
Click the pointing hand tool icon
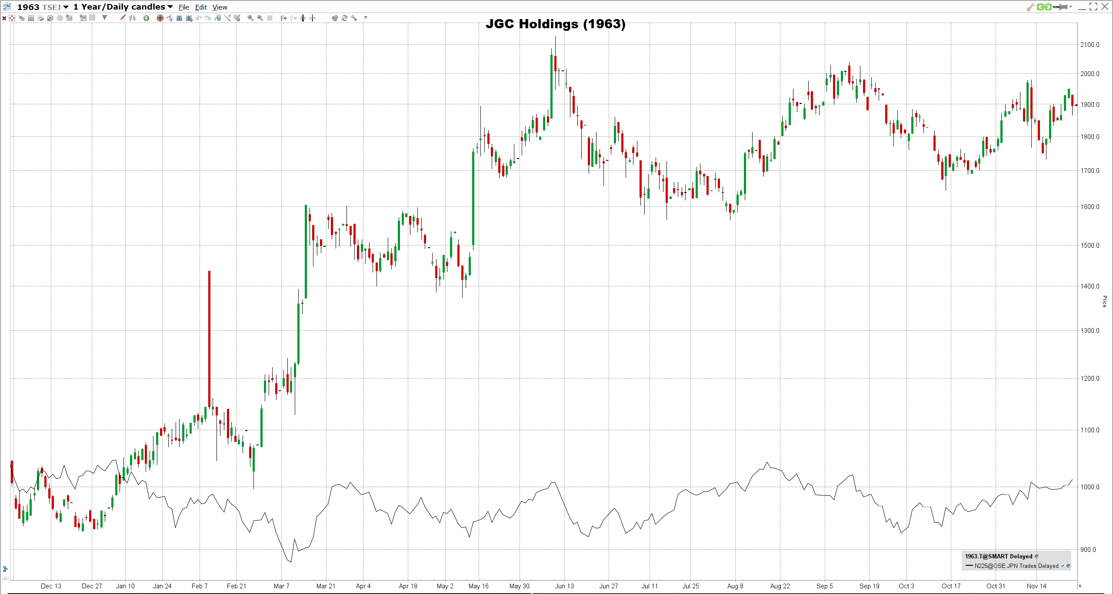(x=21, y=18)
